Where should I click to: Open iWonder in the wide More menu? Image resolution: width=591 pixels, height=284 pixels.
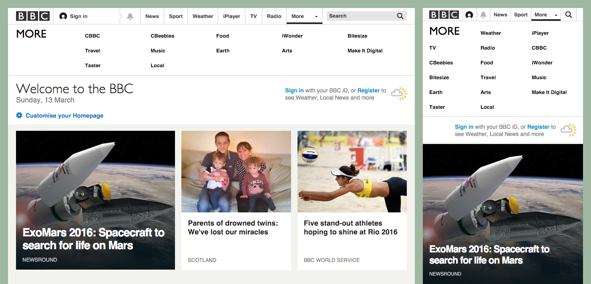click(x=292, y=36)
